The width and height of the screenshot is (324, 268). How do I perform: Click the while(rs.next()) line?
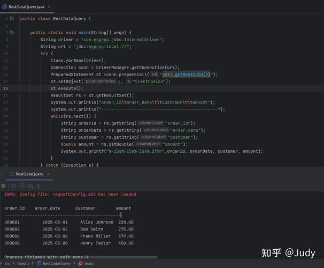(x=73, y=116)
